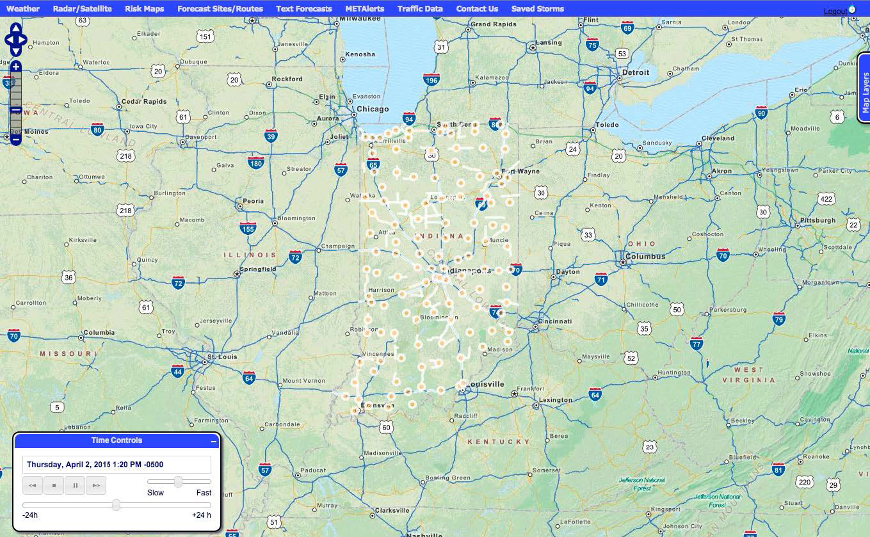Pan the map right with the east arrow
The height and width of the screenshot is (537, 870).
23,40
